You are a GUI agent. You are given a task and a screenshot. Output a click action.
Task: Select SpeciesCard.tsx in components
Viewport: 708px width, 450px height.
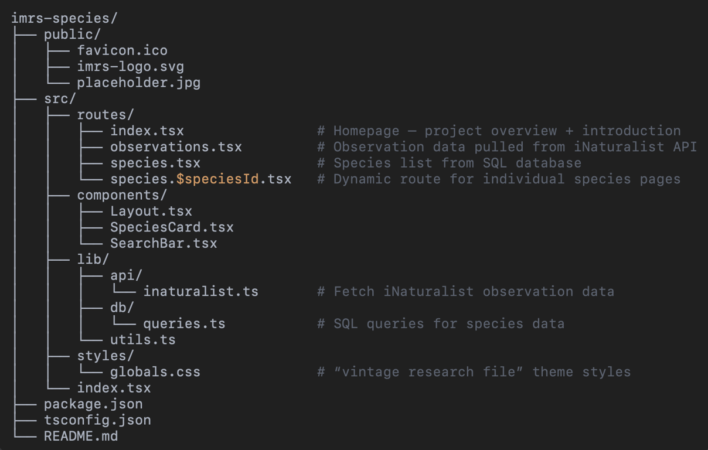tap(172, 227)
